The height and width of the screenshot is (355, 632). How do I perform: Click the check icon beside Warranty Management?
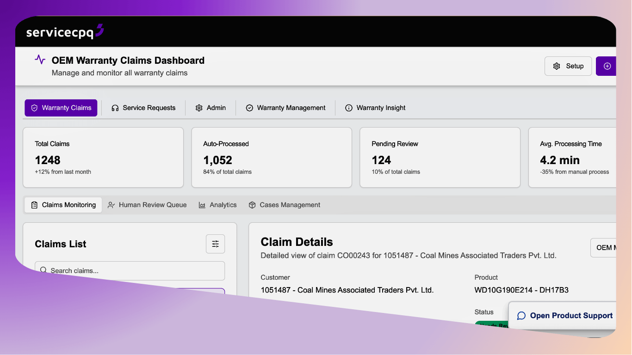click(x=249, y=108)
